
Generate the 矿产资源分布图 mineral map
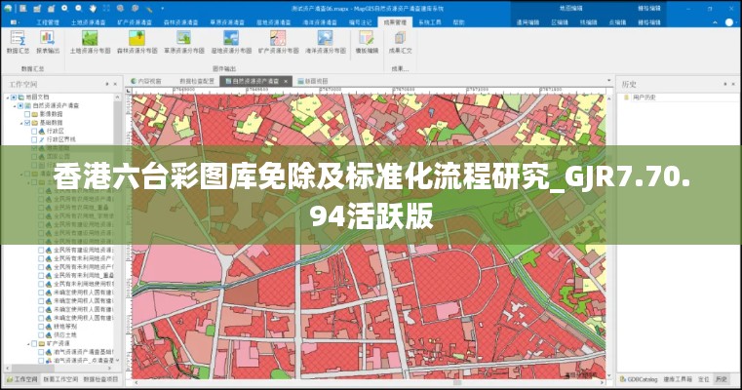(x=278, y=42)
